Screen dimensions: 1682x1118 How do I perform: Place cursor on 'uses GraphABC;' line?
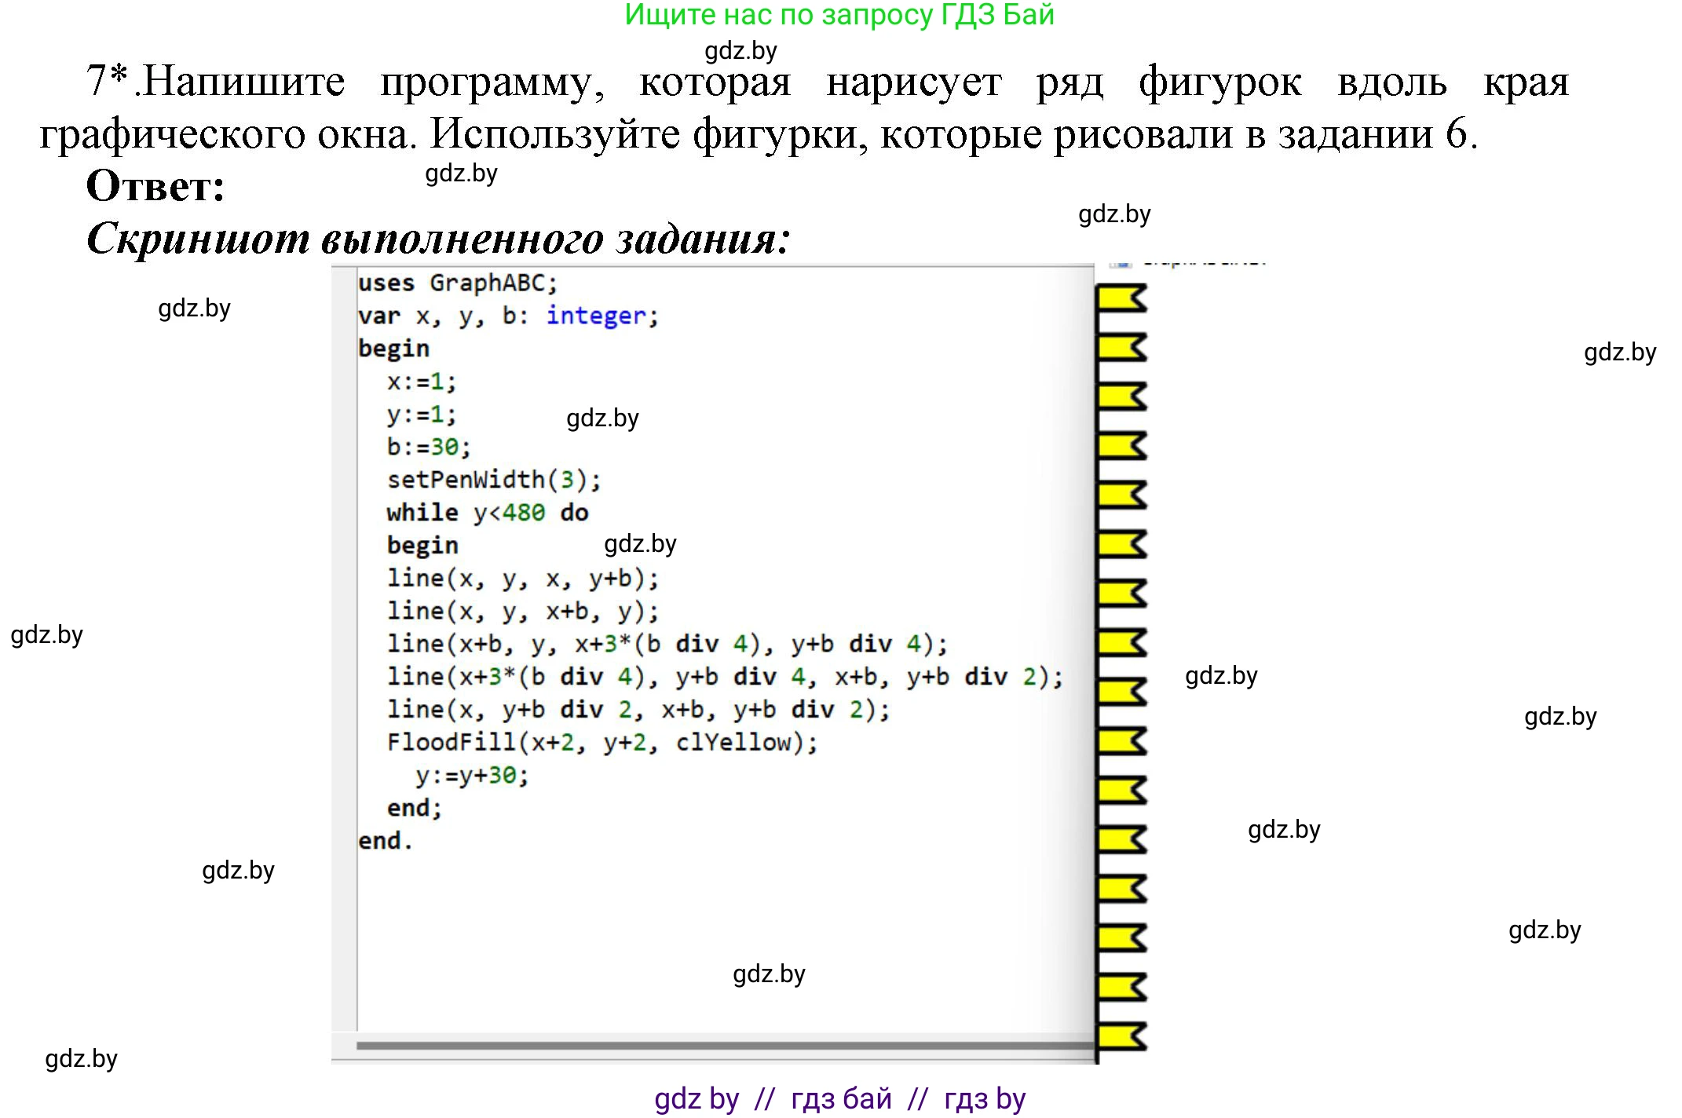(x=457, y=283)
